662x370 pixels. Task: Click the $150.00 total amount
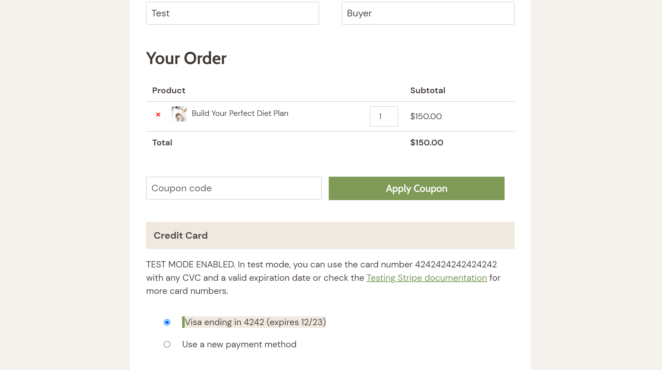(427, 142)
